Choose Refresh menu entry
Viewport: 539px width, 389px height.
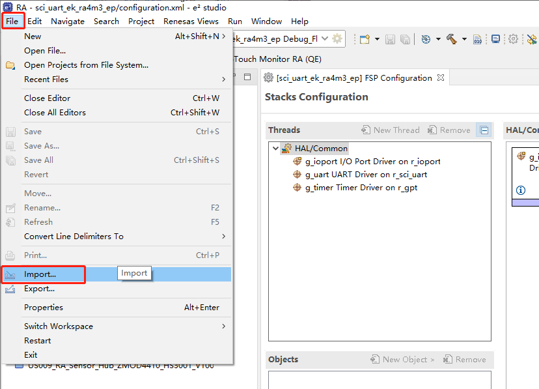[x=117, y=222]
